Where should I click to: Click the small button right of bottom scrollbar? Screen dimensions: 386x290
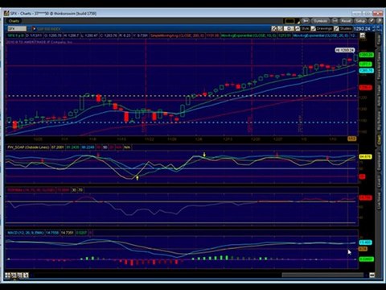372,275
